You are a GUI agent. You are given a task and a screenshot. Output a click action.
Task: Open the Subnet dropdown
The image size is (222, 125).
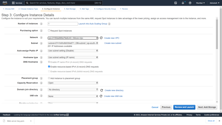click(73, 43)
